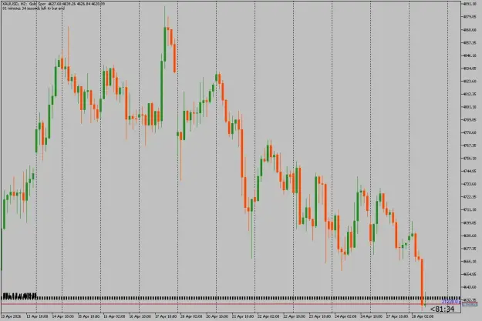Click the 4677.35 price axis label
Screen dimensions: 482x321
[470, 249]
